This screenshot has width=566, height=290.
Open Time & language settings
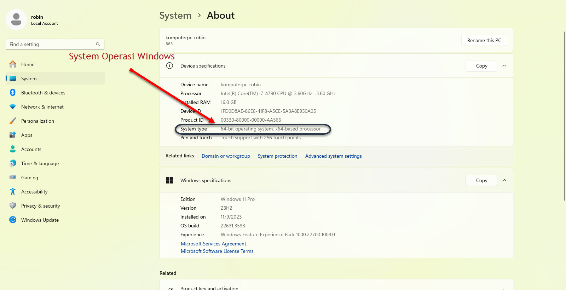click(55, 163)
